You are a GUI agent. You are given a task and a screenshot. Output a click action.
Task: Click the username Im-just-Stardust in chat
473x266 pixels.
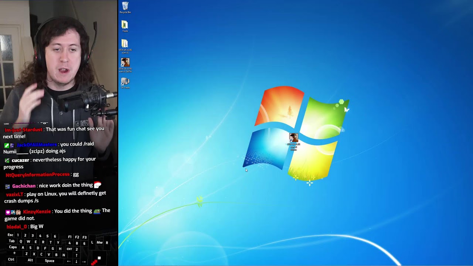tap(23, 130)
